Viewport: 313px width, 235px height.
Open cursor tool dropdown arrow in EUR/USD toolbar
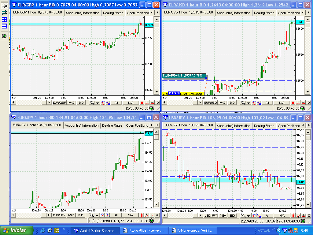click(x=248, y=103)
